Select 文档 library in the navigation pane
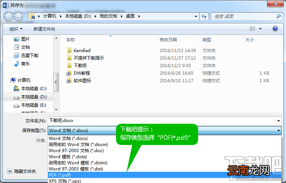The height and width of the screenshot is (183, 286). tap(22, 47)
